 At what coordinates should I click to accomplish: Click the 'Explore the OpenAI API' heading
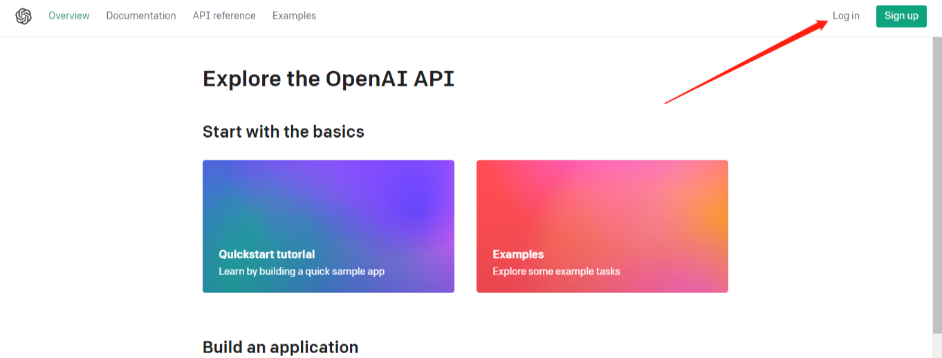tap(329, 79)
